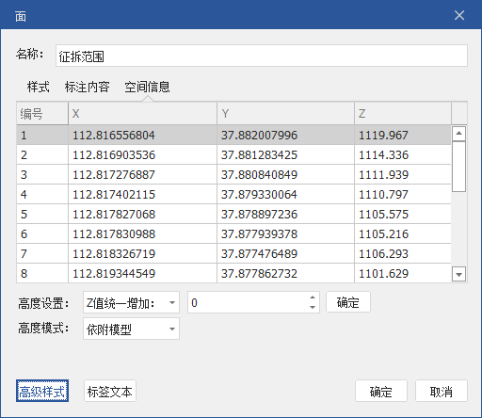The height and width of the screenshot is (418, 482).
Task: Click 确定 next to the height value
Action: (x=348, y=302)
